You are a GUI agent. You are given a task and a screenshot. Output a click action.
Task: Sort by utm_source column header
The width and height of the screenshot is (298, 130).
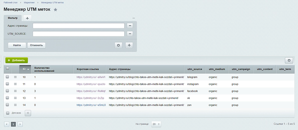coord(195,69)
